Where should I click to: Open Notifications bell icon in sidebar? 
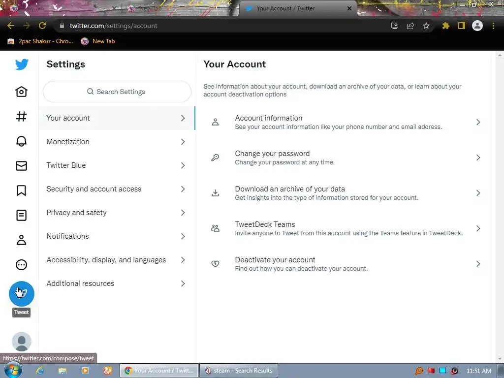[22, 141]
